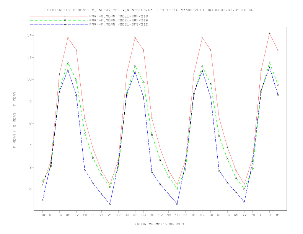Click x-axis tick label 12
The image size is (303, 234).
(x=77, y=215)
